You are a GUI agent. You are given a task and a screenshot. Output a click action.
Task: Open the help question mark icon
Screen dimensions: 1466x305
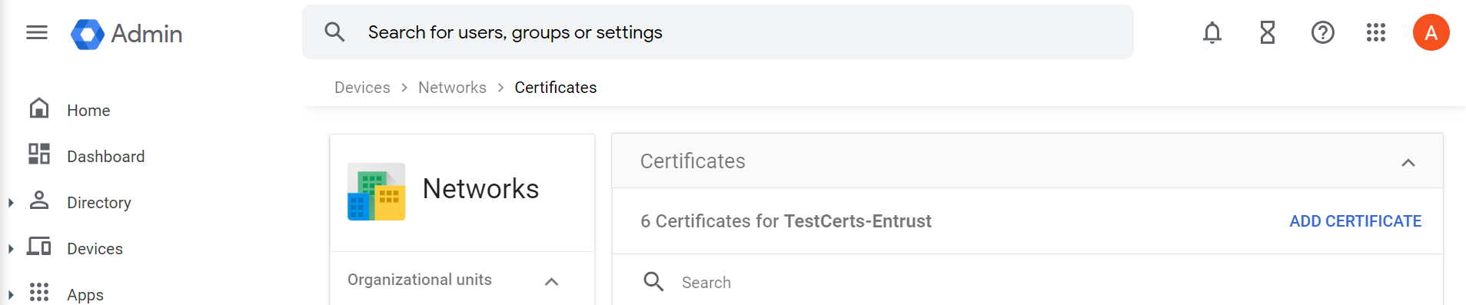(x=1323, y=32)
